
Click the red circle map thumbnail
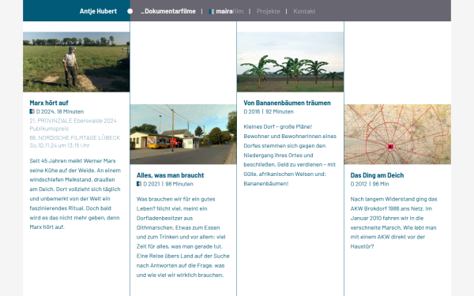[x=397, y=134]
